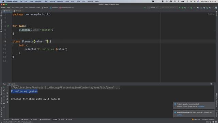
Task: Open the Refactor menu
Action: pos(60,1)
